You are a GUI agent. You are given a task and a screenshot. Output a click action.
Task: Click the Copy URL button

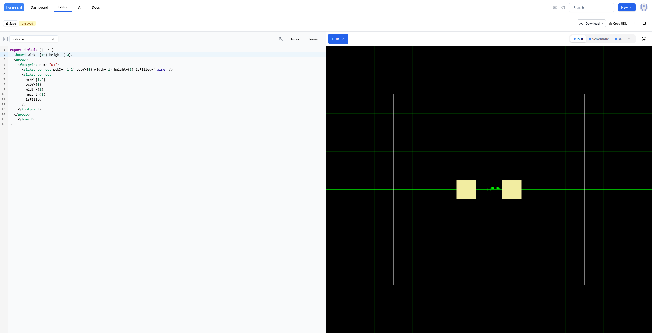point(618,23)
